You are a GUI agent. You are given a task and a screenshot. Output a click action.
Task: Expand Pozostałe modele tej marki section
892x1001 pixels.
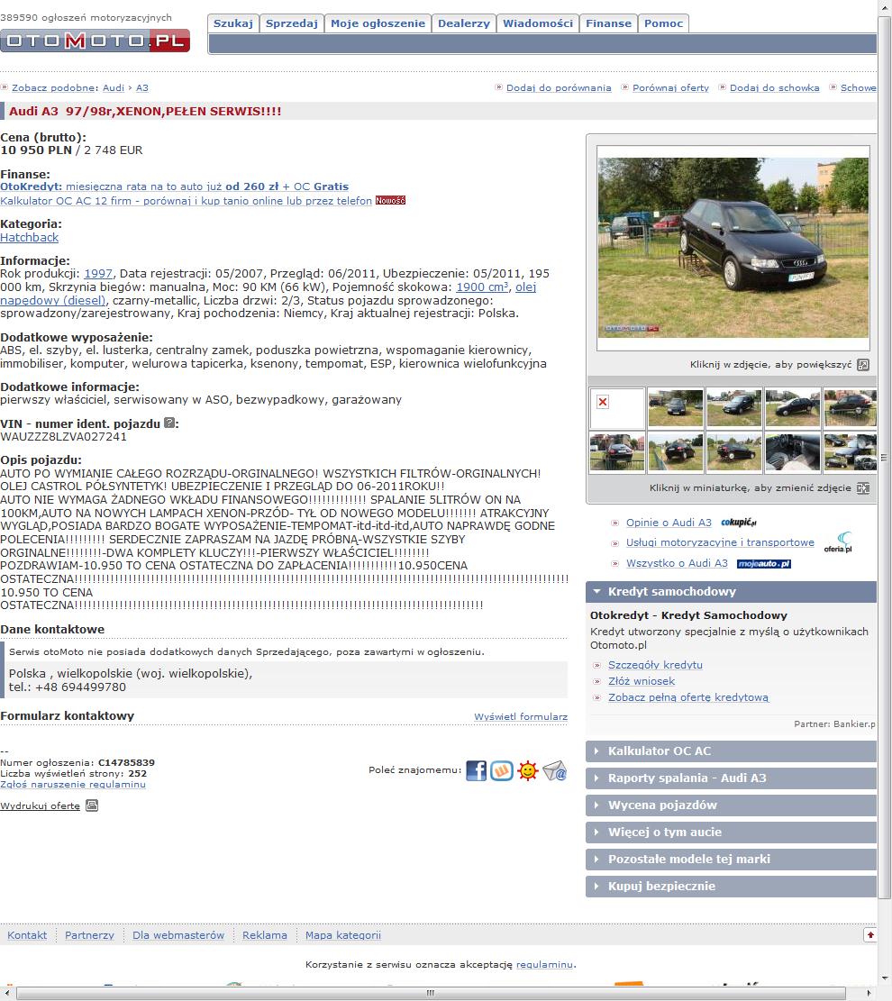pos(731,860)
